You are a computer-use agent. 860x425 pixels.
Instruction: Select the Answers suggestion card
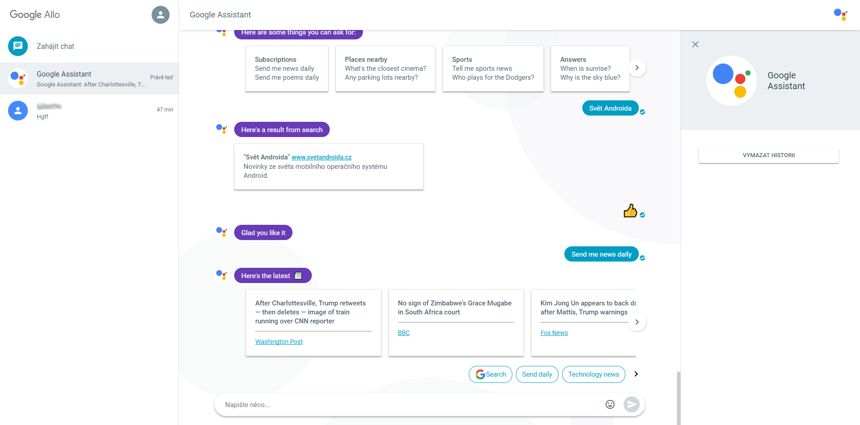(x=590, y=69)
